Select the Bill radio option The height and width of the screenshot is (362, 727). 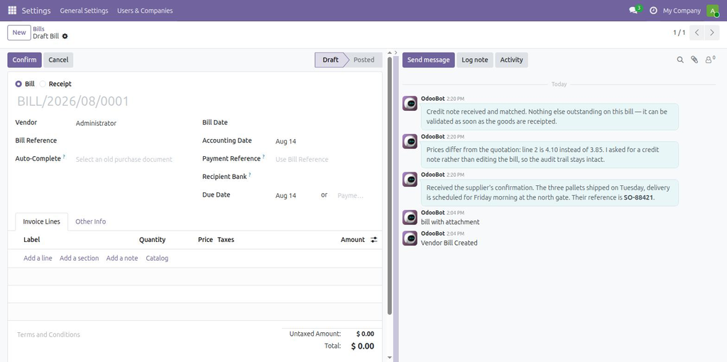point(18,84)
